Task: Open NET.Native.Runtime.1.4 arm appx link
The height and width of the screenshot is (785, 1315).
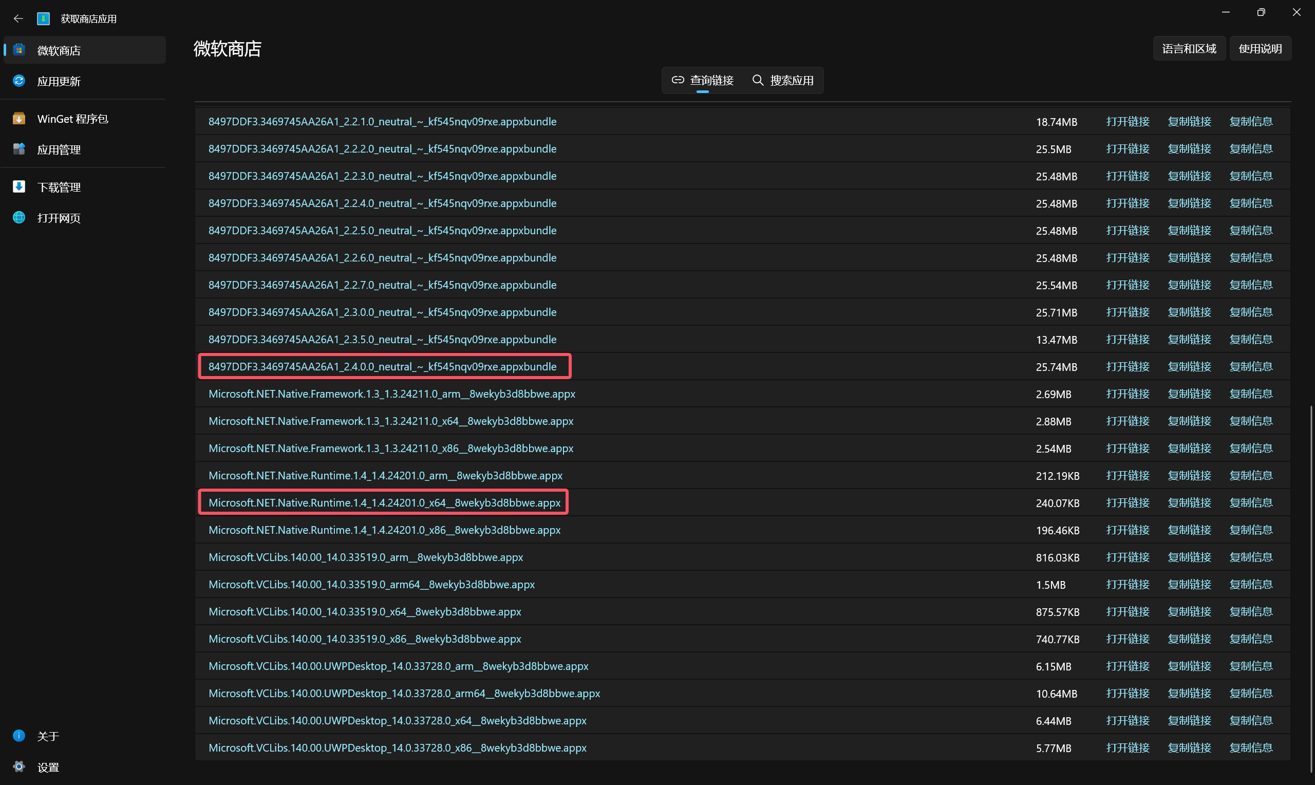Action: [385, 476]
